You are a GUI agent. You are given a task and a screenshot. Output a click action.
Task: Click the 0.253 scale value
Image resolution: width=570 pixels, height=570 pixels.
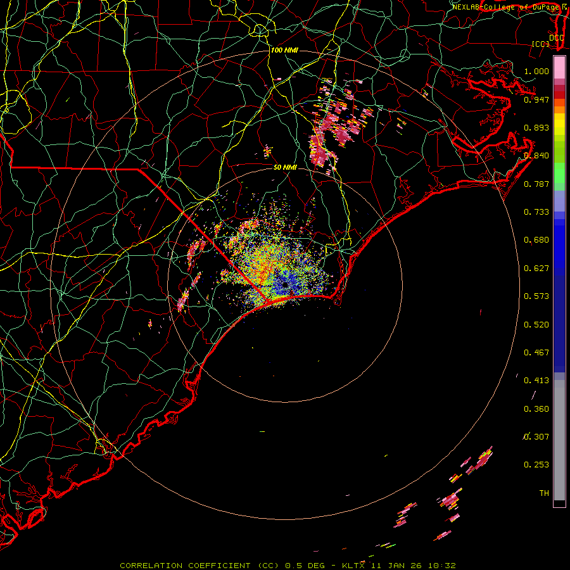coord(536,465)
